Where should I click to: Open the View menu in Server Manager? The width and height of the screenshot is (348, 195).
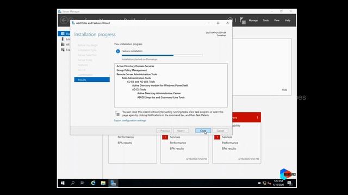[x=277, y=21]
